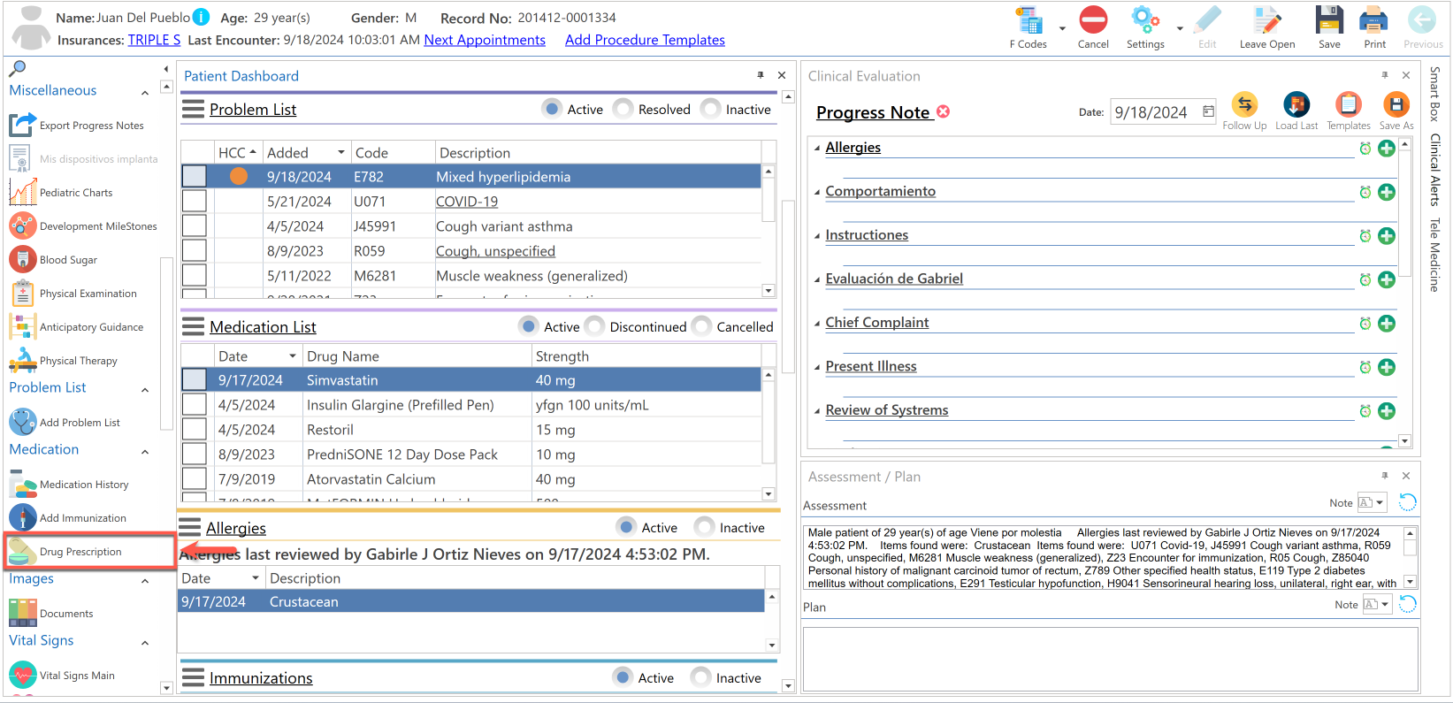Select Inactive in Problem List
The width and height of the screenshot is (1453, 703).
pyautogui.click(x=710, y=109)
